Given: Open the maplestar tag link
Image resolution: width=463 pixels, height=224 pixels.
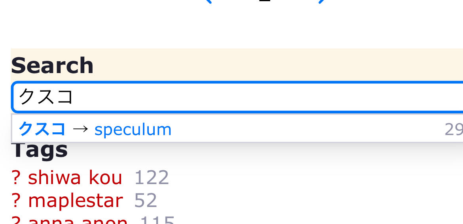Looking at the screenshot, I should point(75,201).
